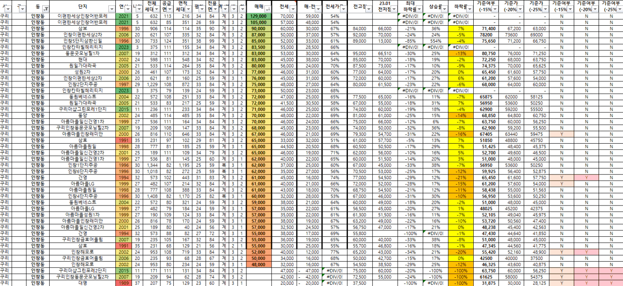Open the sorted 매매 column filter dropdown
This screenshot has height=286, width=623.
267,8
